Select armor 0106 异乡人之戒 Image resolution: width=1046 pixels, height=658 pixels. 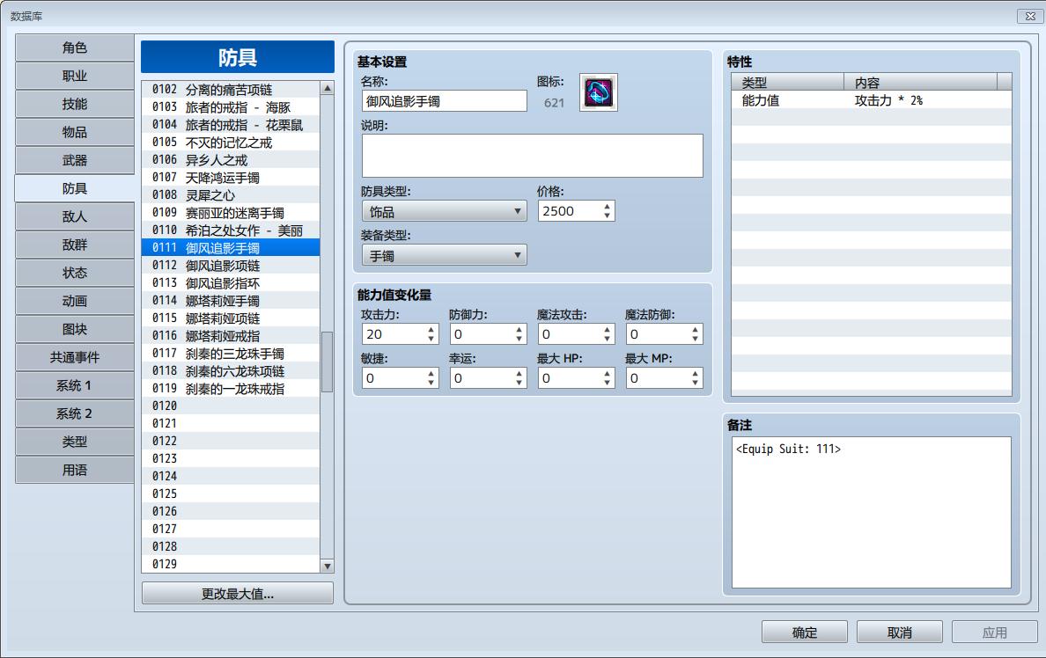click(231, 159)
